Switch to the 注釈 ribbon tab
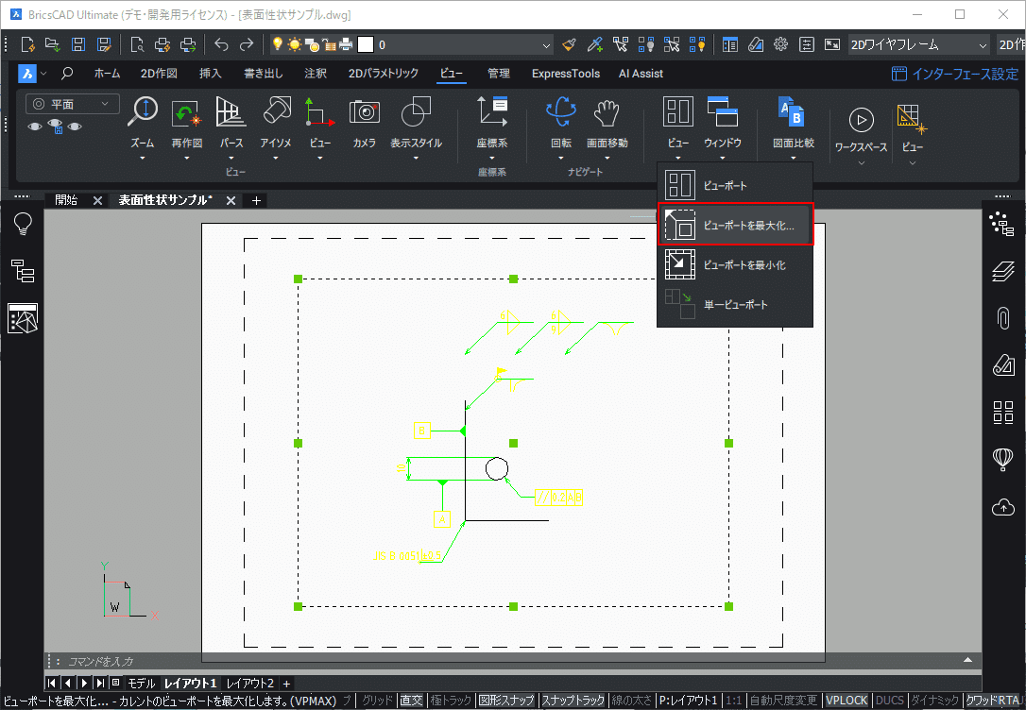 (x=316, y=74)
